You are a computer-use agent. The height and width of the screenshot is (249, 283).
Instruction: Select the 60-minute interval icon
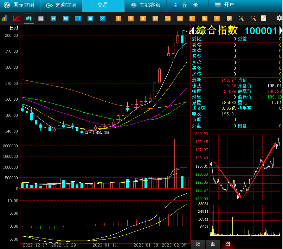coord(180,19)
